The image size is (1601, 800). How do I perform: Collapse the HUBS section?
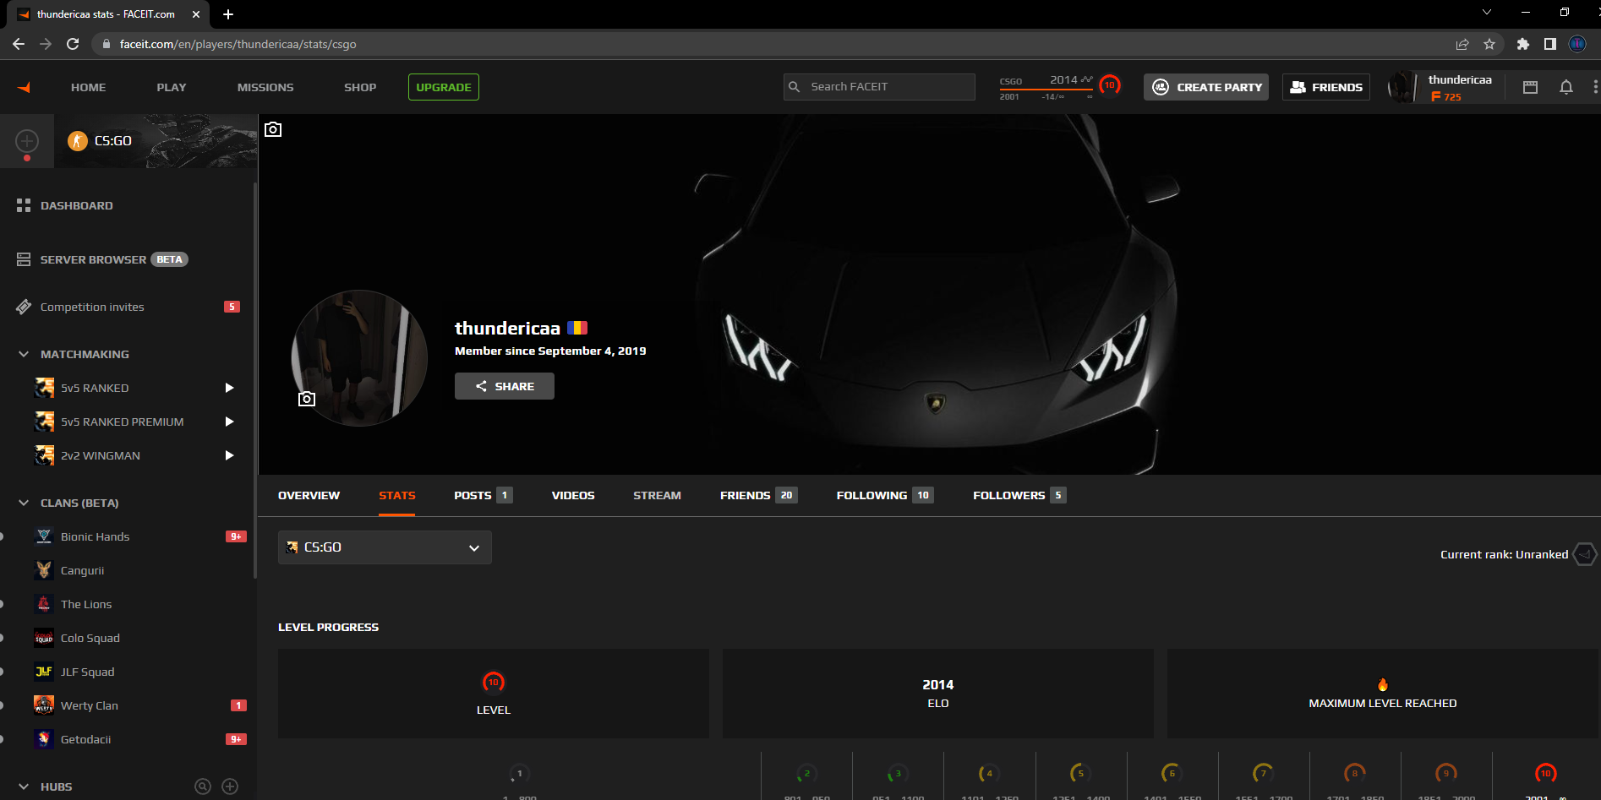(24, 786)
